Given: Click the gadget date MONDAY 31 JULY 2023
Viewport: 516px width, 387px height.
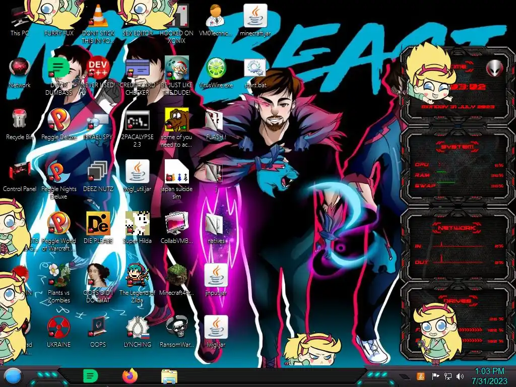Looking at the screenshot, I should coord(458,107).
